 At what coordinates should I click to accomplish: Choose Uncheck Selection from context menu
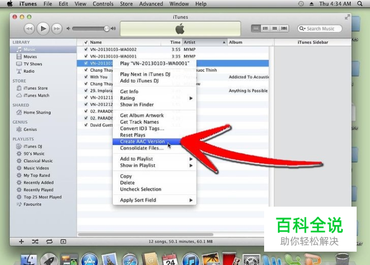click(155, 189)
